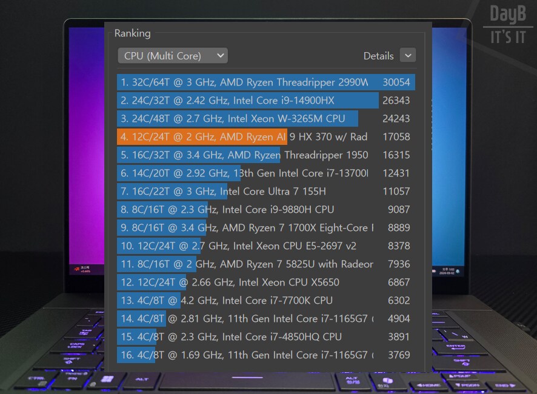Select the first-place Ryzen Threadripper 2990W entry
Viewport: 537px width, 394px height.
coord(242,82)
